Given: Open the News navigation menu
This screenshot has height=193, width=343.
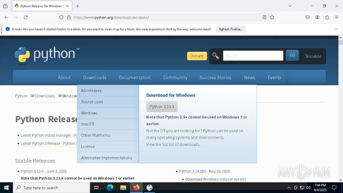Looking at the screenshot, I should tap(250, 77).
